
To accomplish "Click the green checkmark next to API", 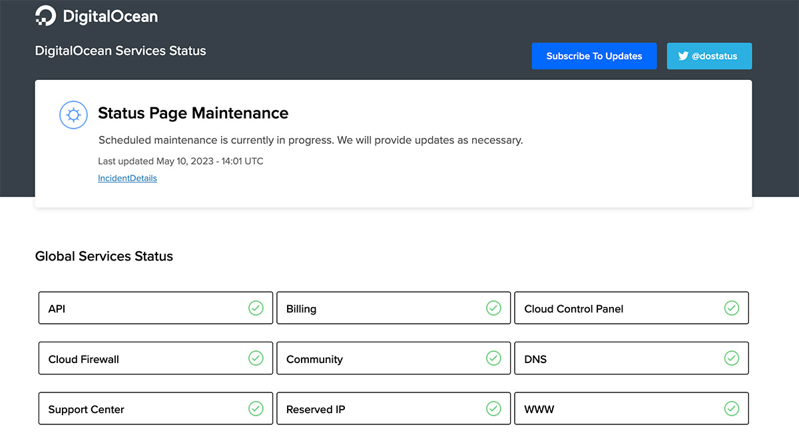I will [256, 308].
